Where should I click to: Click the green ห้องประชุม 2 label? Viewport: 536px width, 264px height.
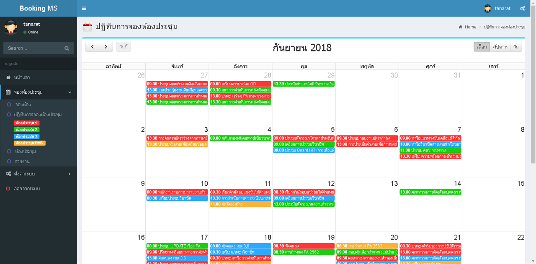pyautogui.click(x=27, y=130)
